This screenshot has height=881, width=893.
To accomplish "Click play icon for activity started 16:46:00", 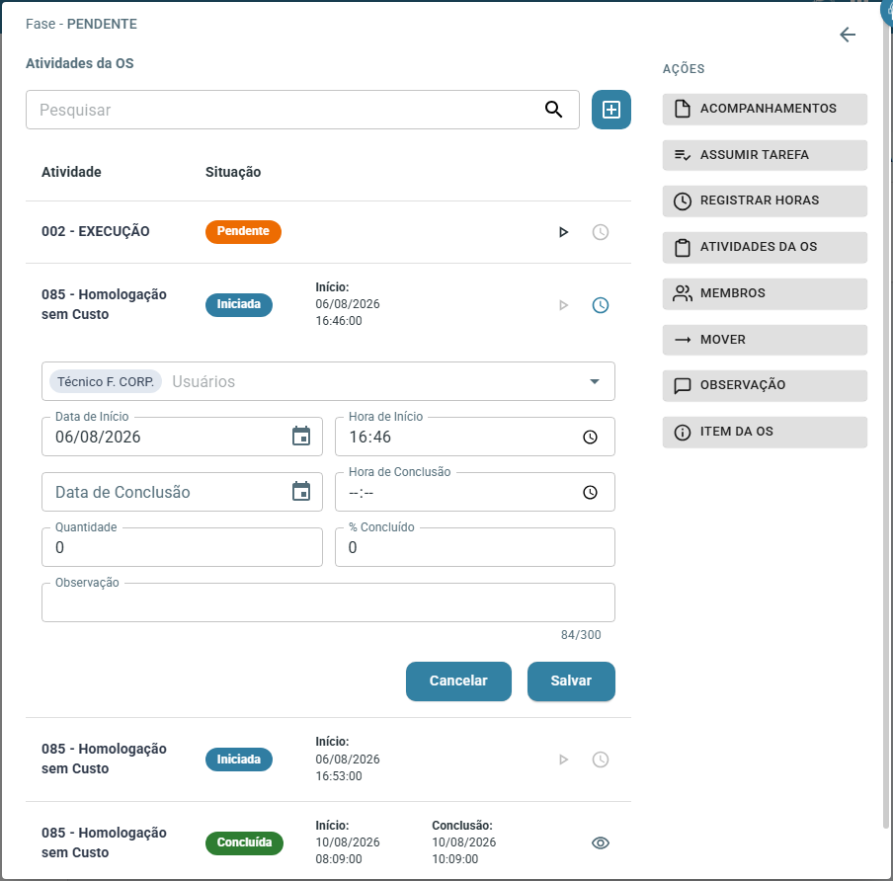I will coord(563,305).
